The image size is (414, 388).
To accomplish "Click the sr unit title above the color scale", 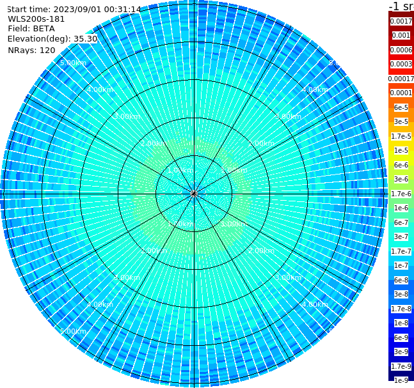I will coord(401,6).
